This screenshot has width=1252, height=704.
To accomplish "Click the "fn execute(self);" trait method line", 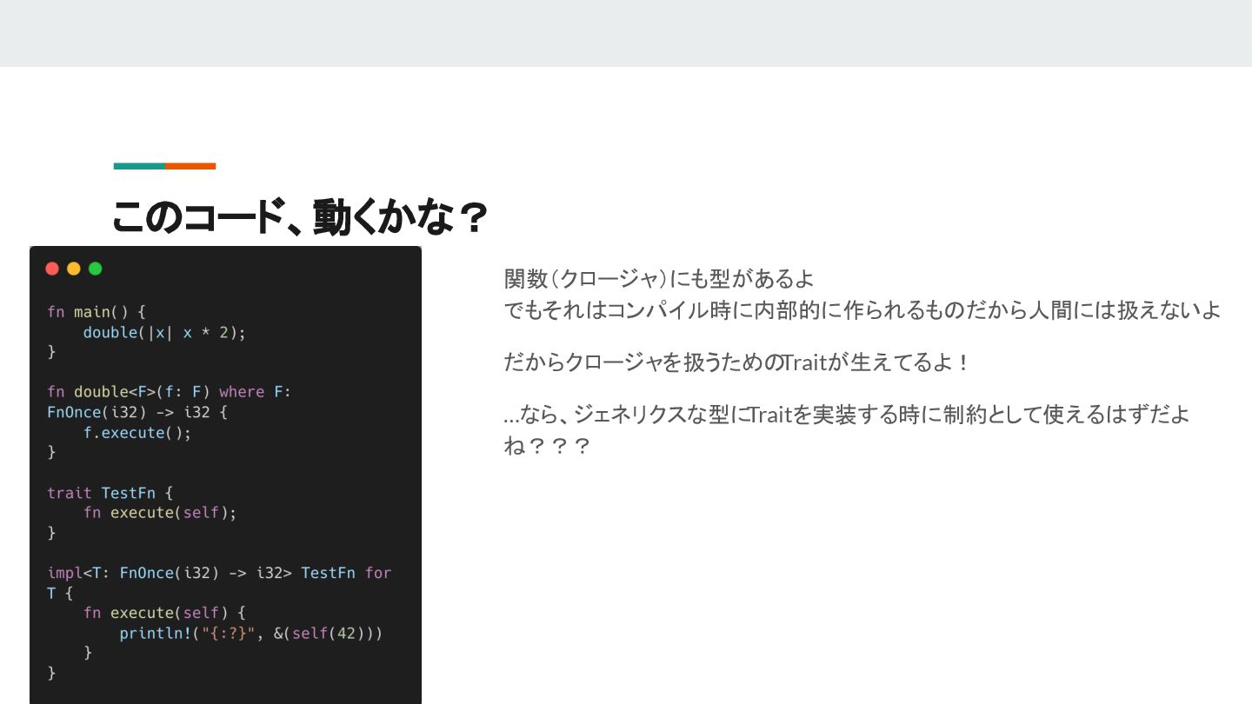I will coord(160,512).
